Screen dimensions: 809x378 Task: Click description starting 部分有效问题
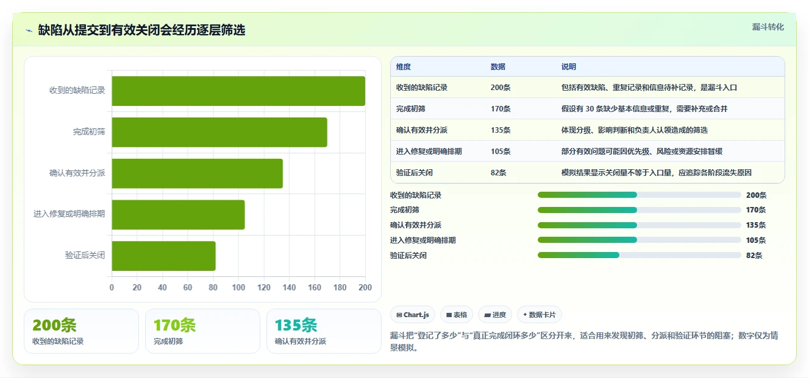[x=642, y=152]
